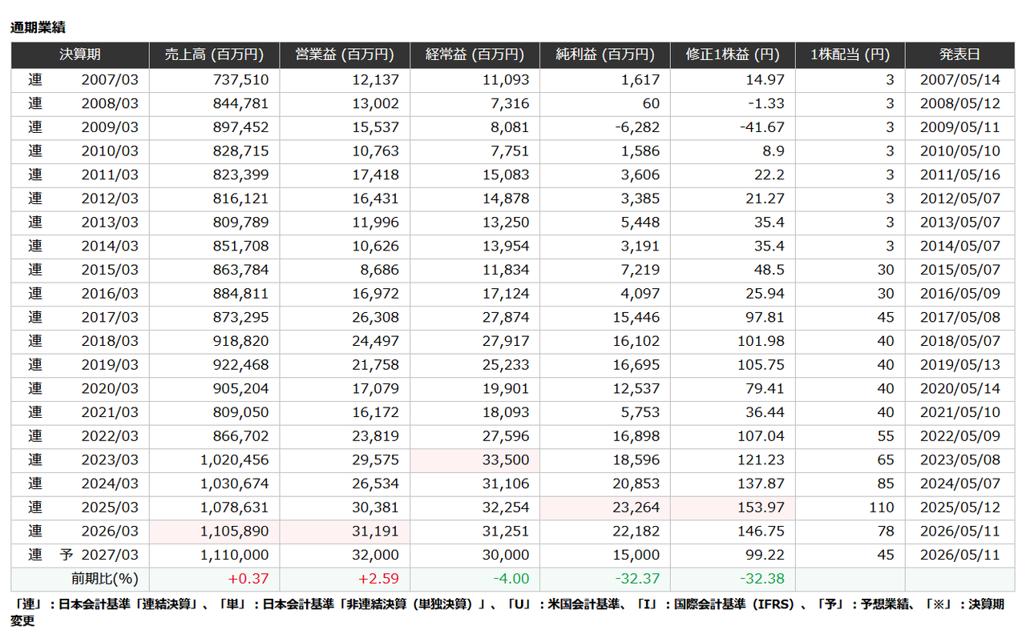Click the 経常益 (百万円) column header

point(475,55)
